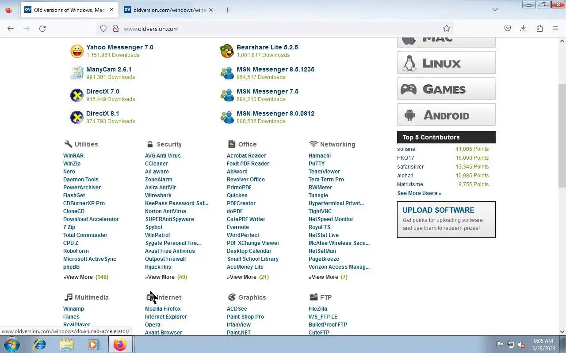Click the Firefox taskbar button
566x353 pixels.
click(x=120, y=344)
